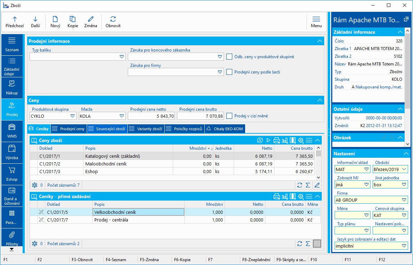Check the Prodej v cizí měně box
This screenshot has width=413, height=265.
pos(229,116)
